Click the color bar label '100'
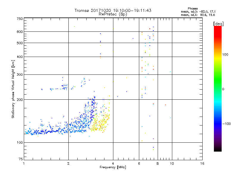Screen dimensions: 238x178 [225, 55]
